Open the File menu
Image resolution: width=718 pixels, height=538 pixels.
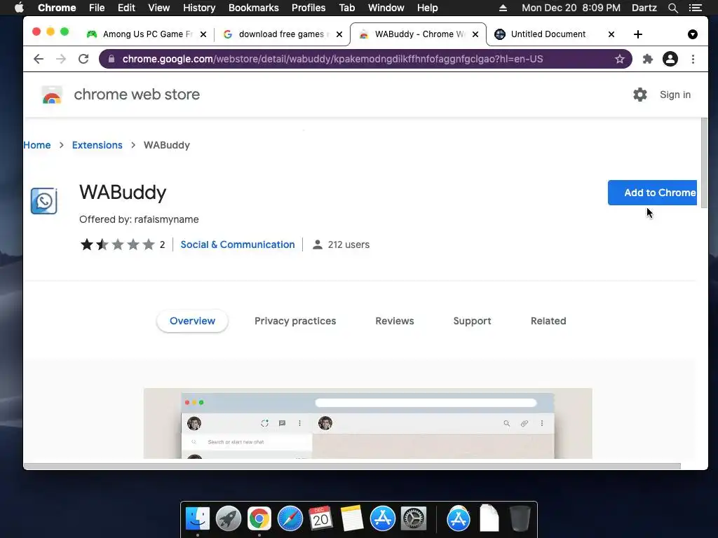click(97, 8)
